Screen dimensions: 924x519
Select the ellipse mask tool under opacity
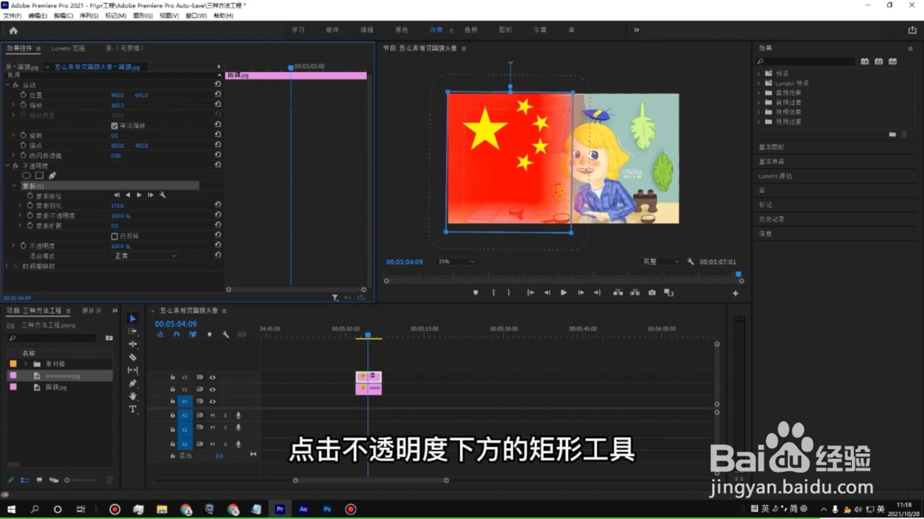point(27,175)
